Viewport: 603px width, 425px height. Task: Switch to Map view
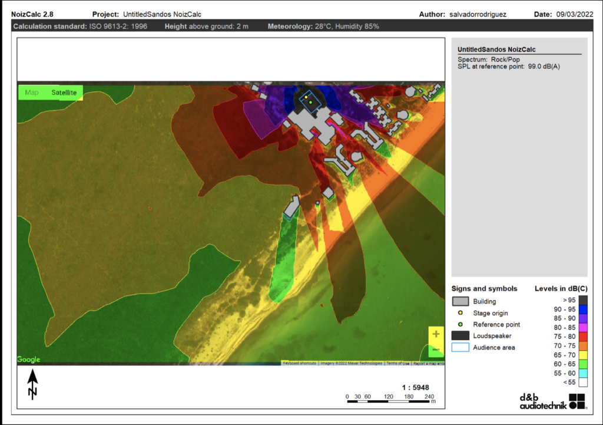32,93
